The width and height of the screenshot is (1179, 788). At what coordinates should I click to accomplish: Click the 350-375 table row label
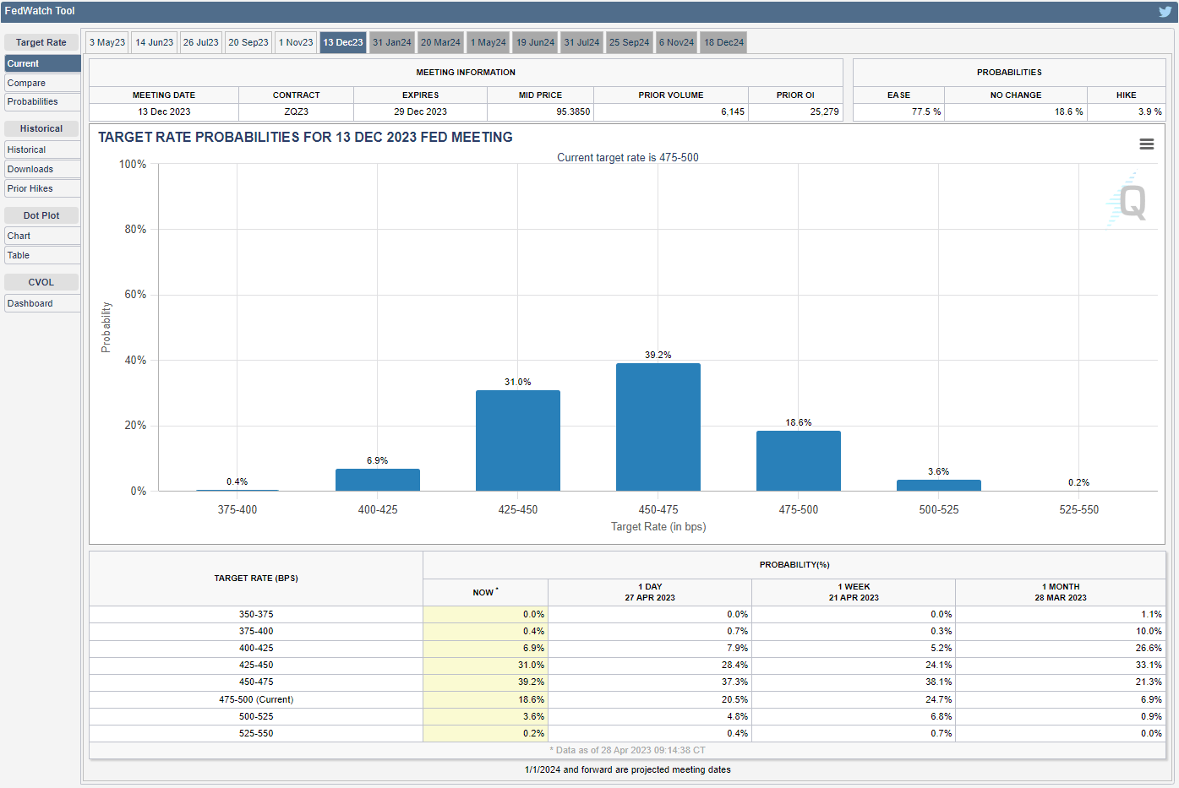(256, 614)
